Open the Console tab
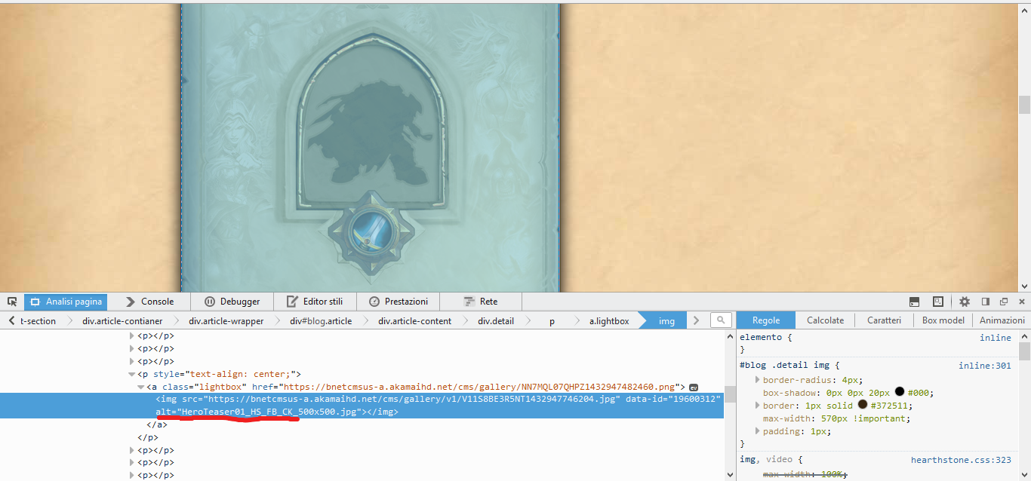 (149, 302)
